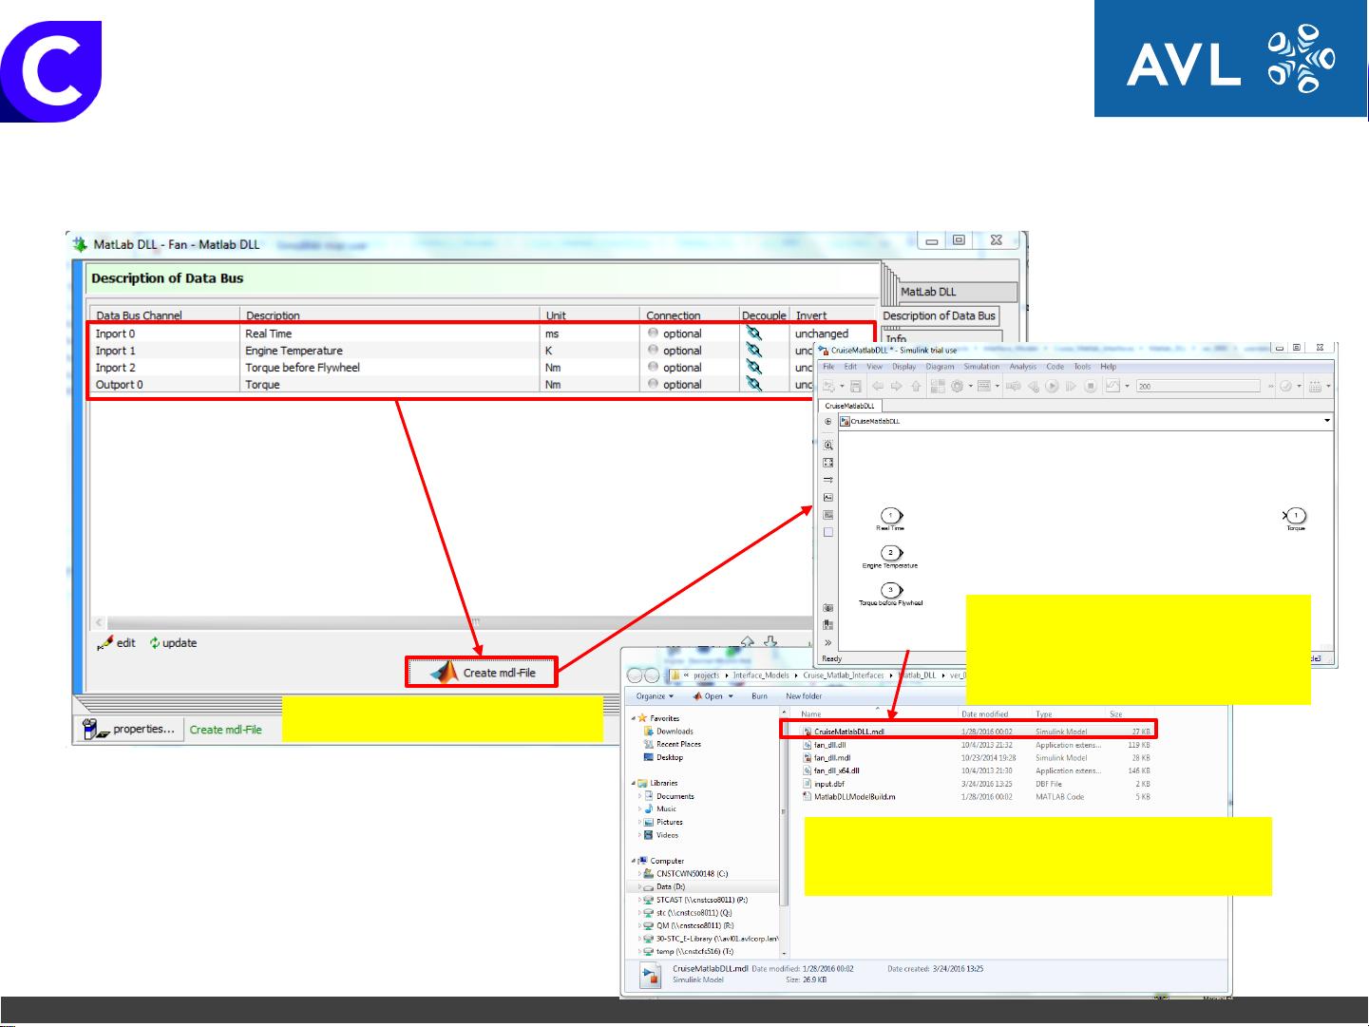Toggle optional connection for Engine Temperature row

[654, 351]
